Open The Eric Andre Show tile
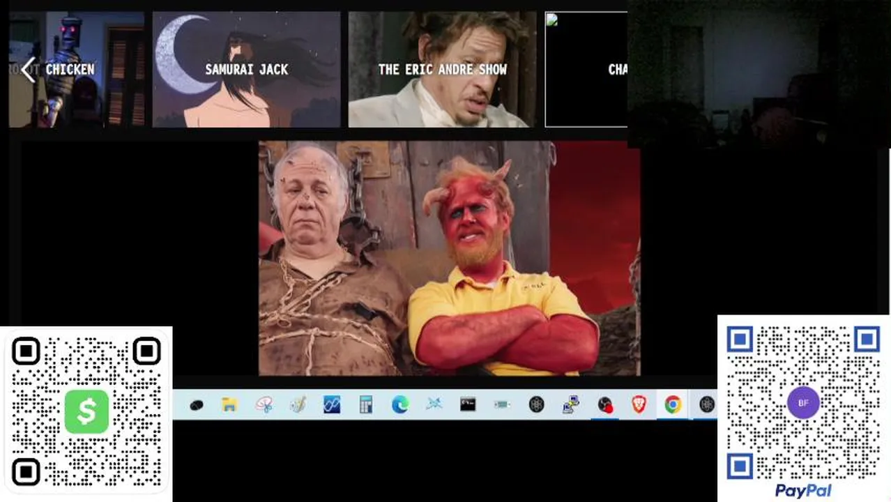 click(x=442, y=69)
